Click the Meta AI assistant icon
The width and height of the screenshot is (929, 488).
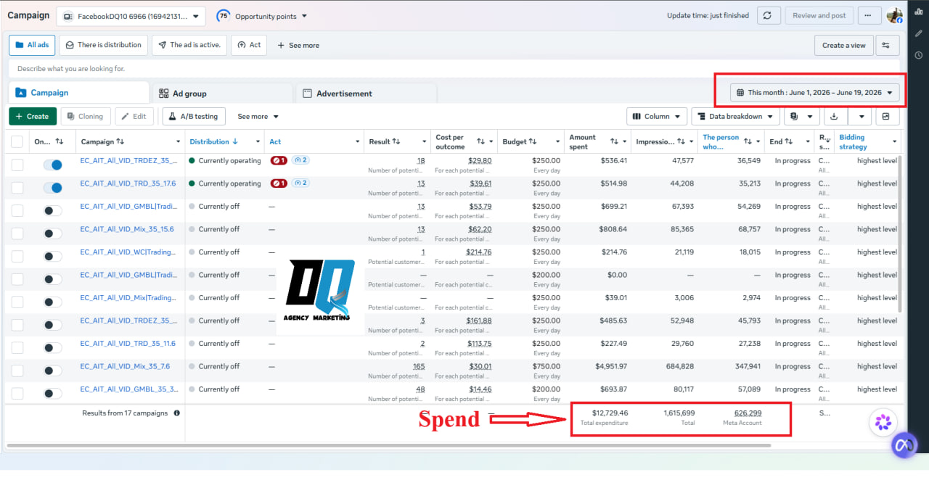pos(904,445)
